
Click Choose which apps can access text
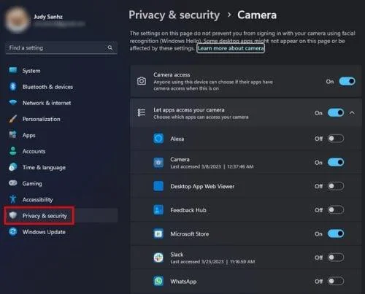[201, 117]
